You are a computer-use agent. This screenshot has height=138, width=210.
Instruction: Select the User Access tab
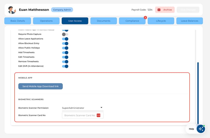(x=75, y=21)
